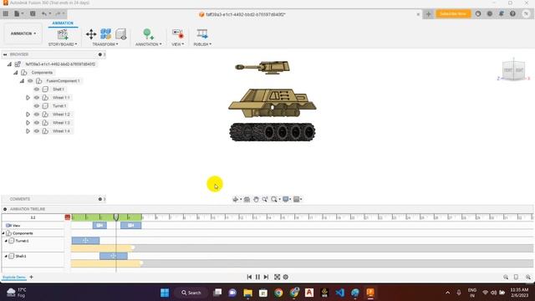Screen dimensions: 535x301
Task: Select the Shell:1 transform action block
Action: (114, 256)
